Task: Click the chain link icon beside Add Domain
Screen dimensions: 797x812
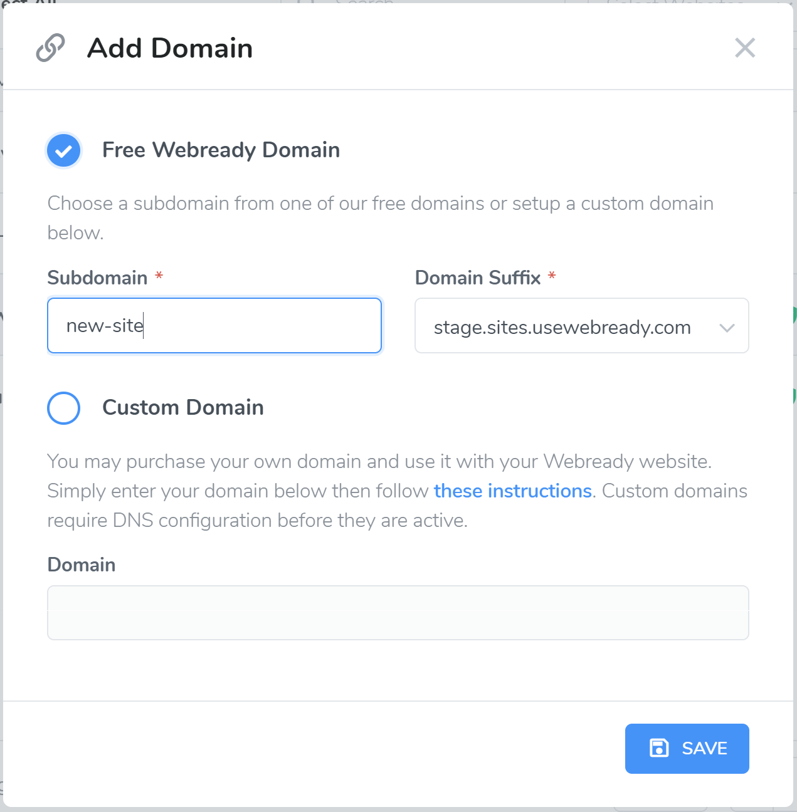Action: pos(50,48)
